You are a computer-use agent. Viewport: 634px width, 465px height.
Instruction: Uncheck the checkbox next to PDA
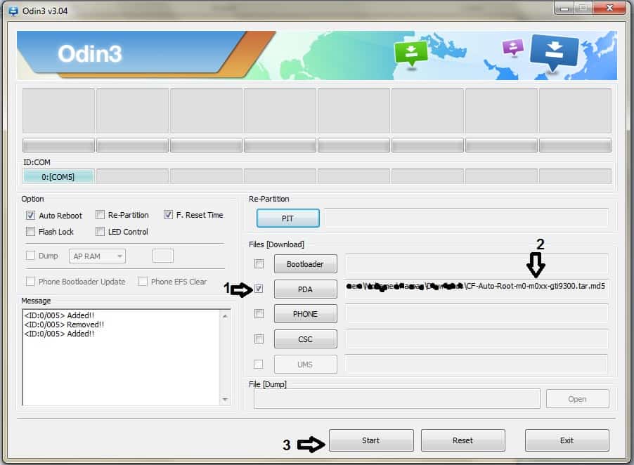coord(259,289)
